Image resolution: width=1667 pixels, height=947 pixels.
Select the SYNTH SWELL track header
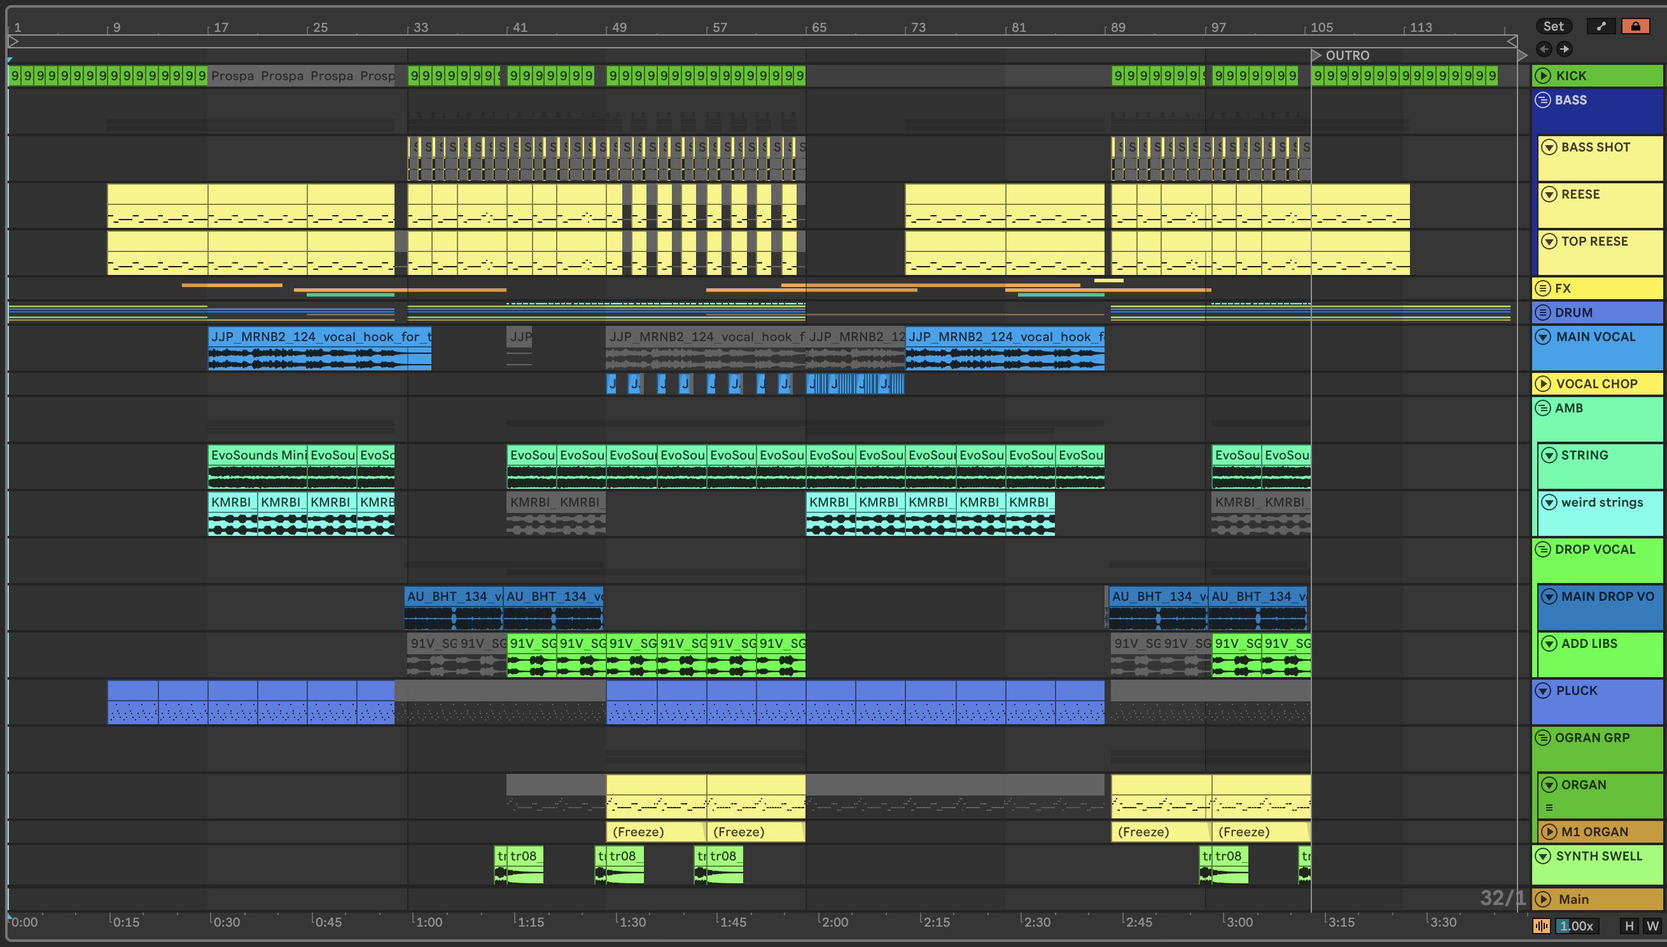click(1599, 855)
